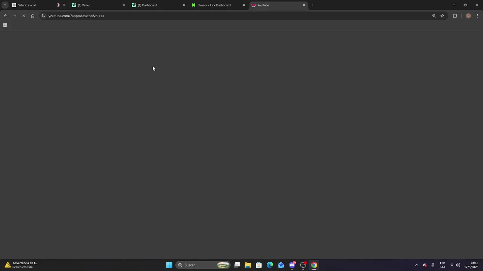Switch to the (1) Panel tab
483x271 pixels.
tap(98, 5)
